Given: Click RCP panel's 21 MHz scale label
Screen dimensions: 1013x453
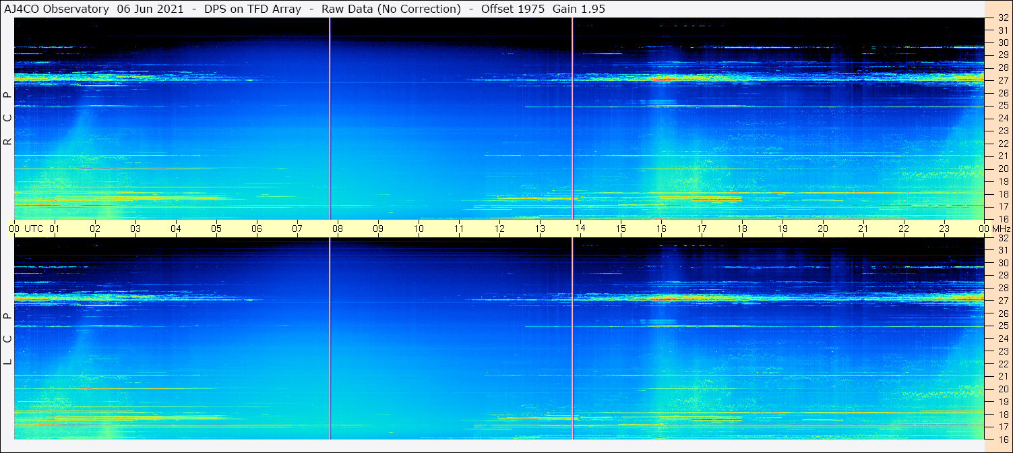Looking at the screenshot, I should point(1003,156).
